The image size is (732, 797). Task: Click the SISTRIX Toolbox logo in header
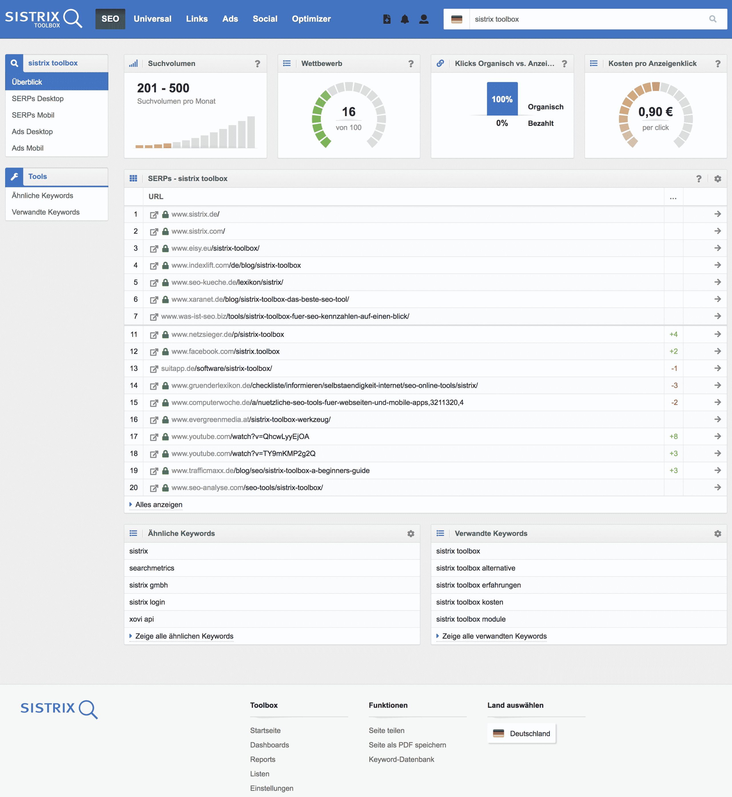[x=43, y=19]
